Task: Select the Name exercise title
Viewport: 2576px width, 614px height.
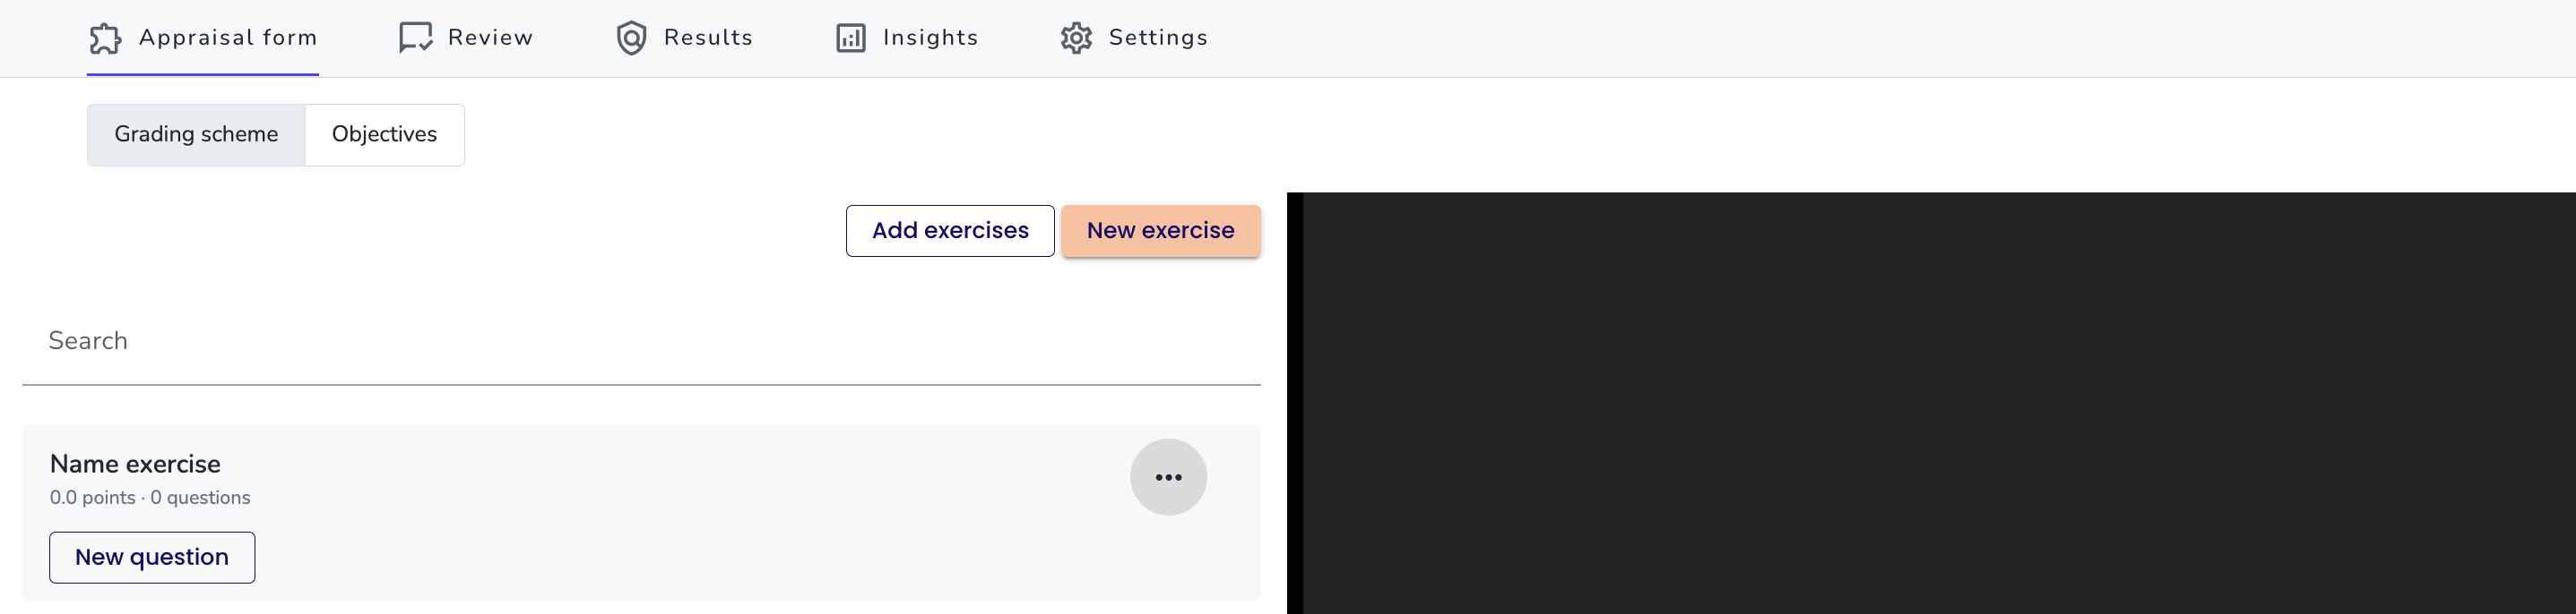Action: 135,465
